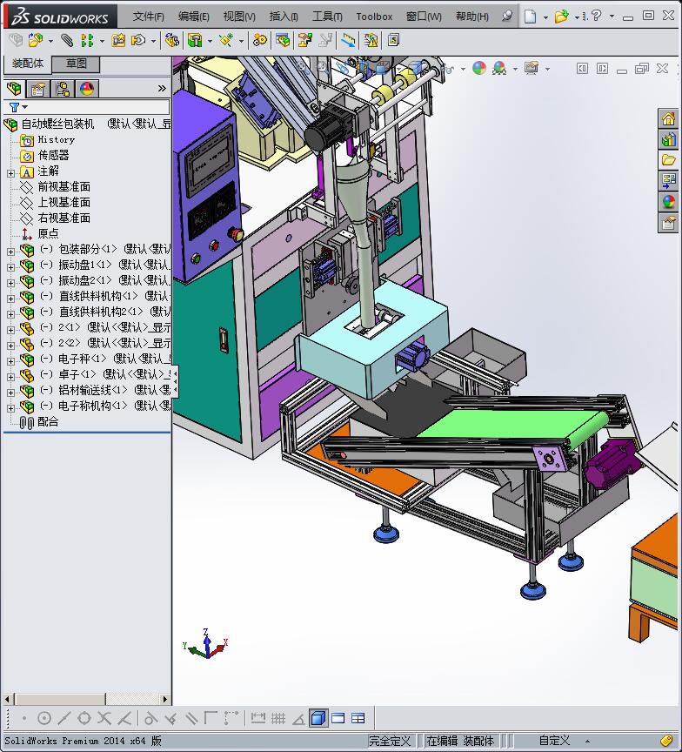This screenshot has width=682, height=752.
Task: Switch to the 装配体 tab
Action: [27, 64]
